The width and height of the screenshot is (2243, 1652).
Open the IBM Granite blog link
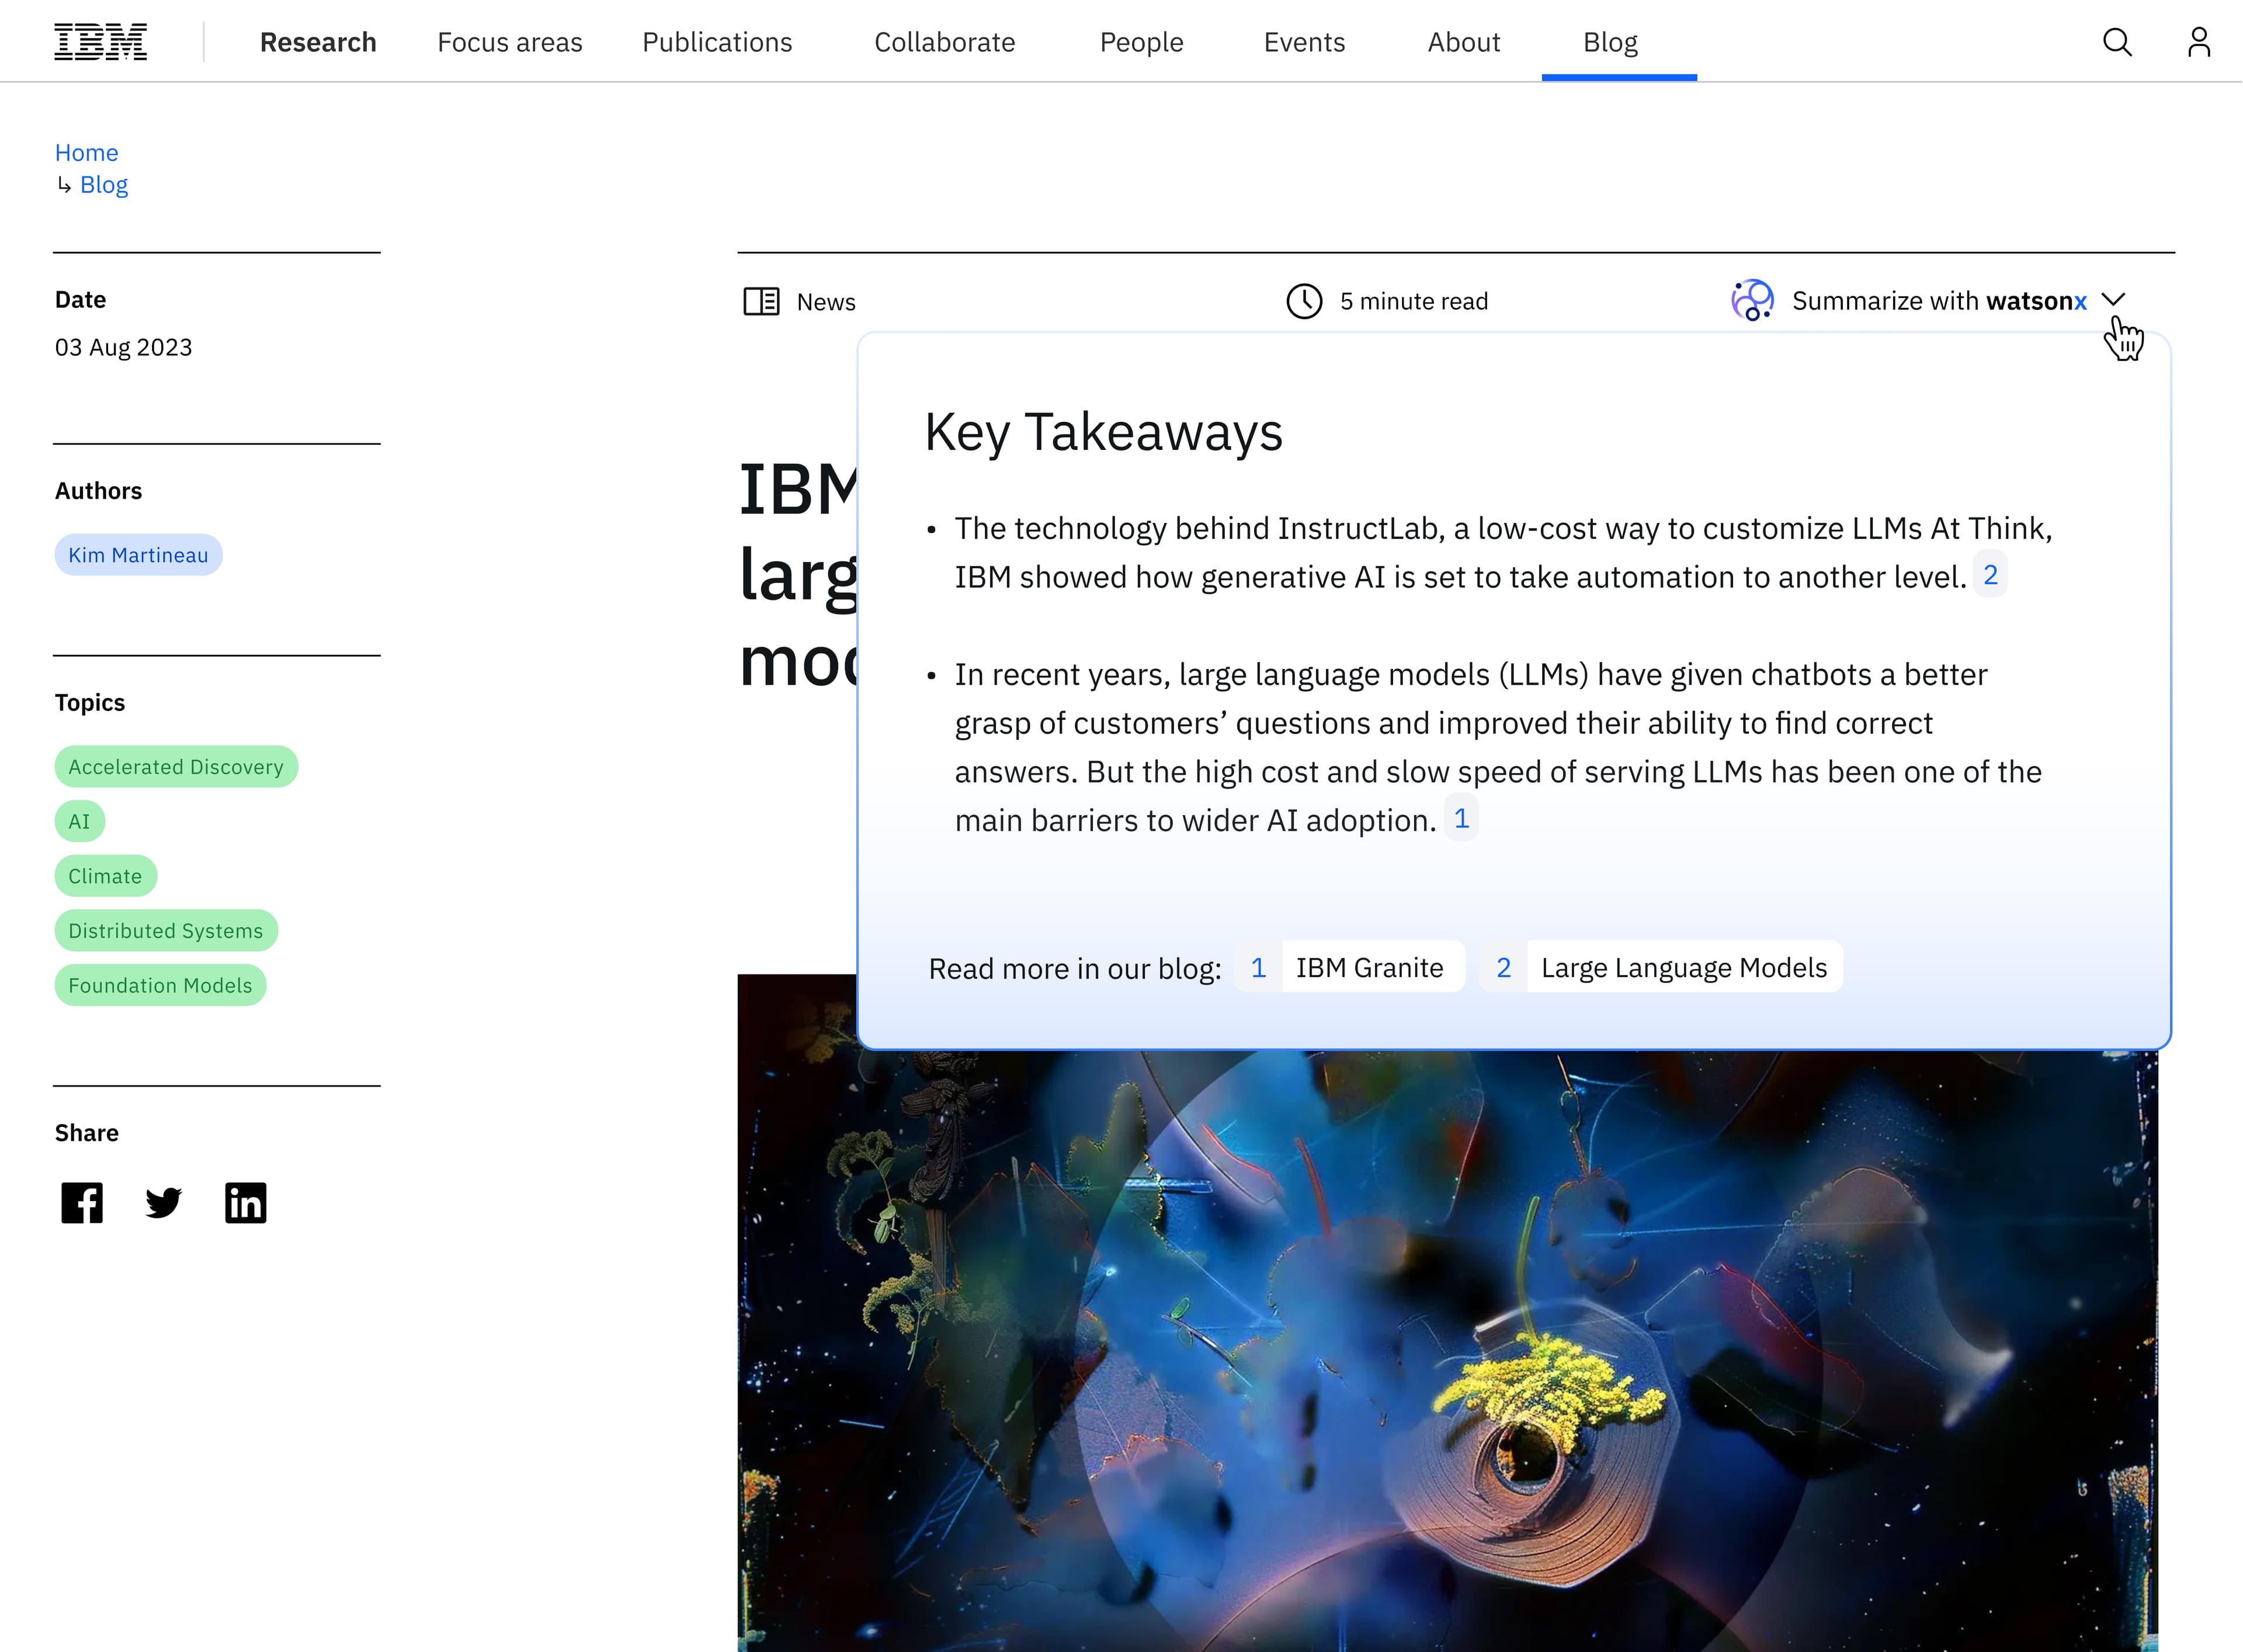(1370, 966)
